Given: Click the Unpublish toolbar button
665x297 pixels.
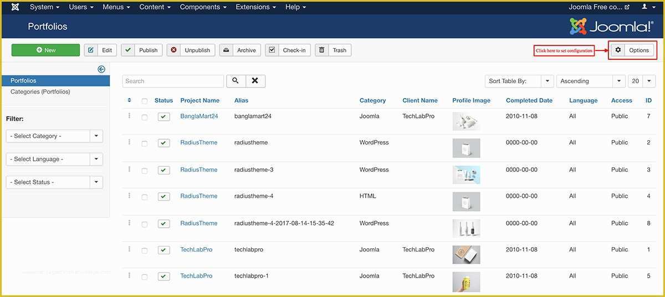Looking at the screenshot, I should coord(191,50).
